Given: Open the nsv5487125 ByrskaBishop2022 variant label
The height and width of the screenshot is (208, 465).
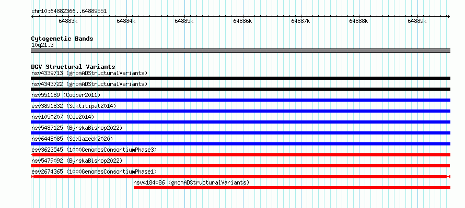Looking at the screenshot, I should (x=77, y=128).
